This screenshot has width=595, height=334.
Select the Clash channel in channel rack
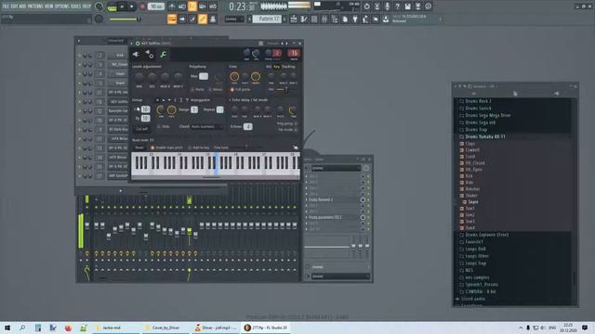119,74
